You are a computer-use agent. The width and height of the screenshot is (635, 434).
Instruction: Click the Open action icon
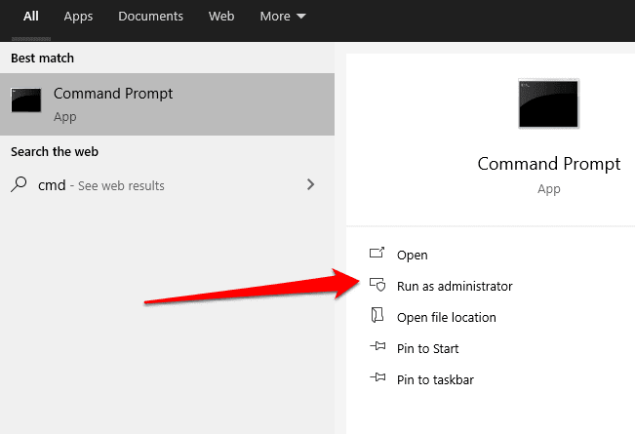(377, 255)
